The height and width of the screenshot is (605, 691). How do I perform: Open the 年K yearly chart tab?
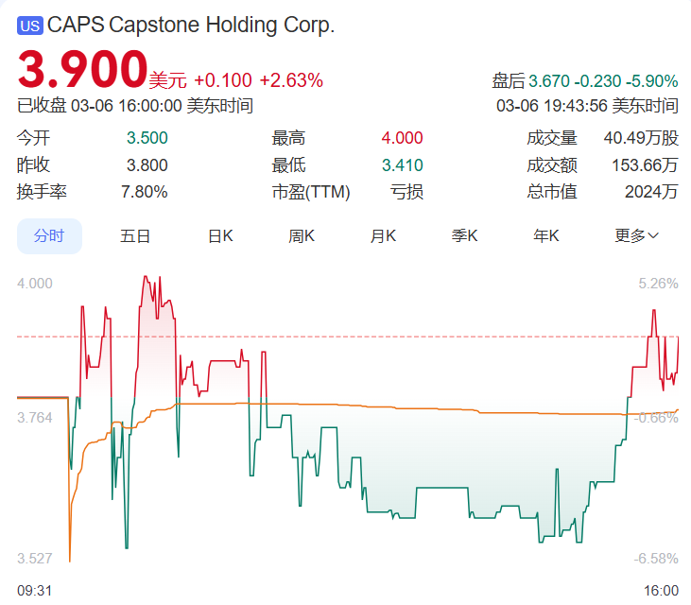546,236
